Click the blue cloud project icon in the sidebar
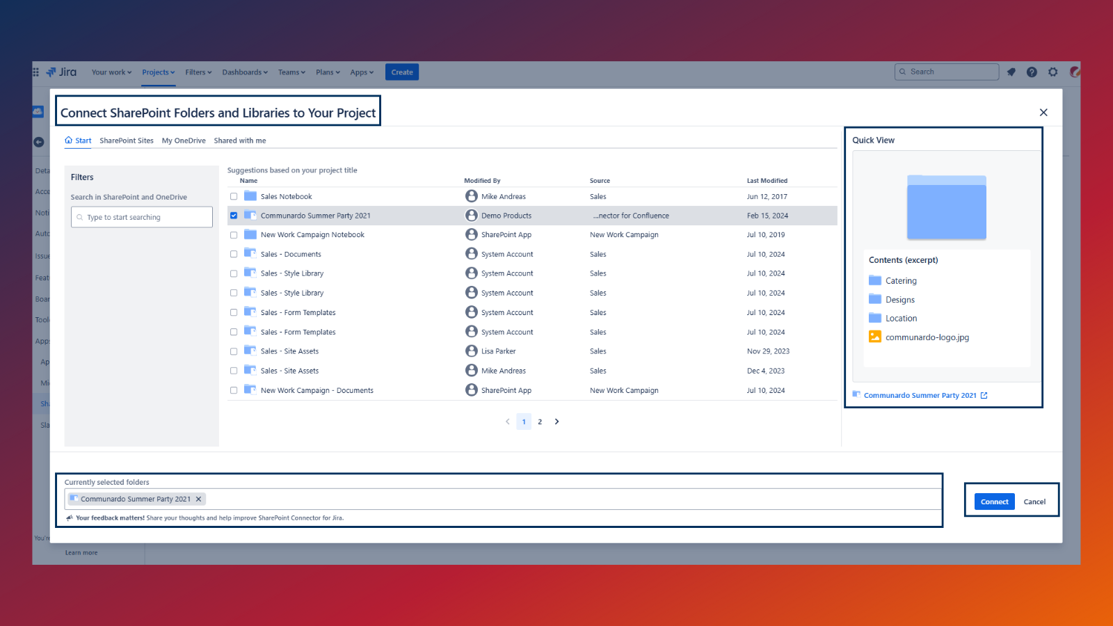 38,111
